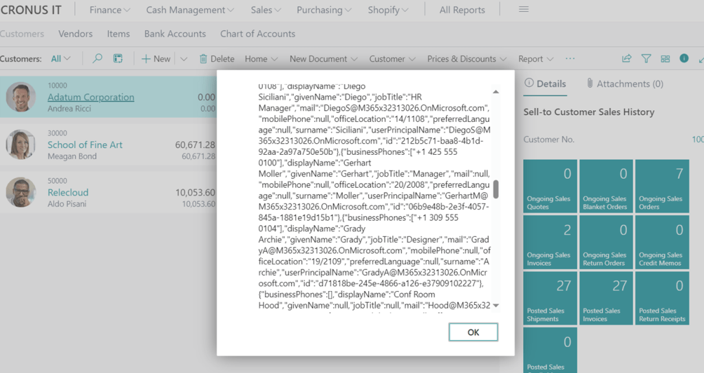
Task: Click the search magnifier icon in Customers toolbar
Action: 97,59
